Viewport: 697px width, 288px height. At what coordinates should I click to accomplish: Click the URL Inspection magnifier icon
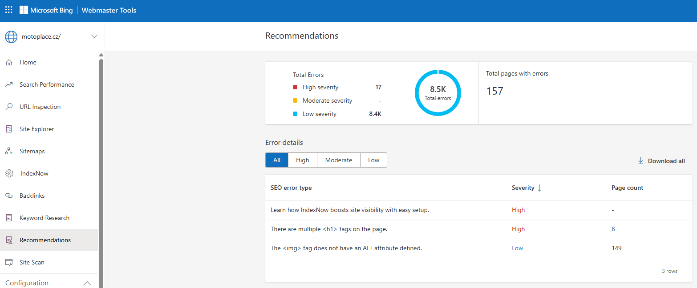coord(9,107)
